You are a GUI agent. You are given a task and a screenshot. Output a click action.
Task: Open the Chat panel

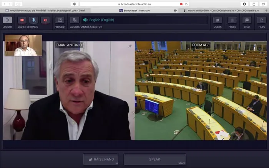click(247, 20)
